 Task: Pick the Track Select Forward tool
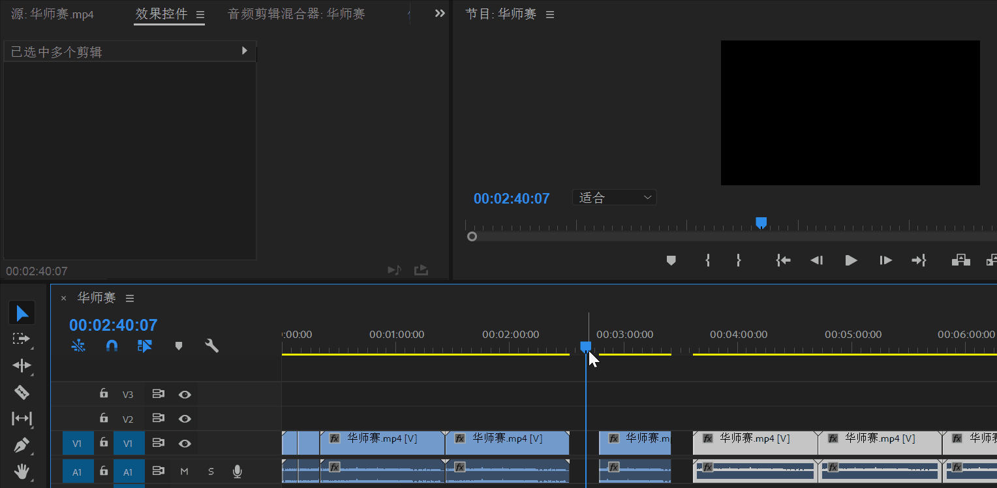(22, 339)
